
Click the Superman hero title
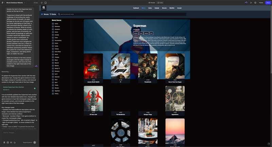(x=140, y=26)
